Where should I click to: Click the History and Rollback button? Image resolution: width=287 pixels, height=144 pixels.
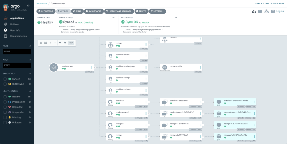(119, 11)
